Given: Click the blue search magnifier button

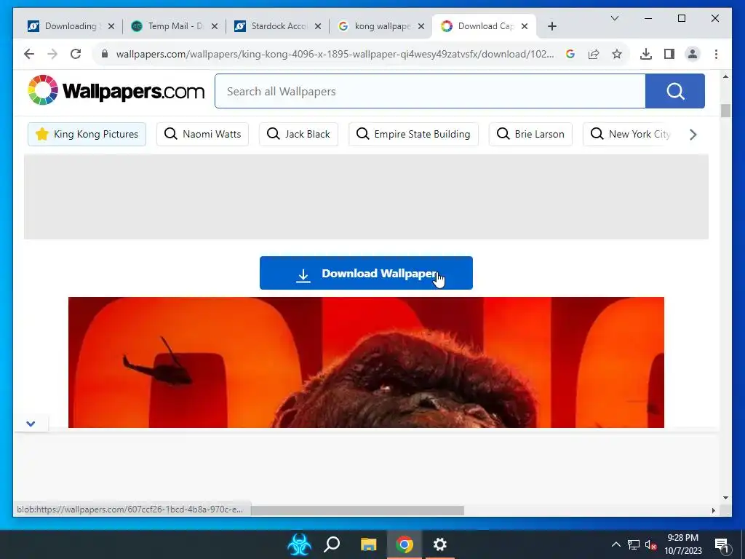Looking at the screenshot, I should click(674, 91).
